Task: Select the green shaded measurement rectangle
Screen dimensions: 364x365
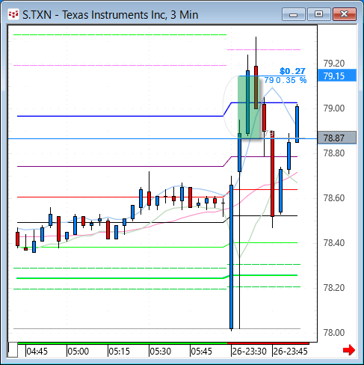Action: click(x=249, y=107)
